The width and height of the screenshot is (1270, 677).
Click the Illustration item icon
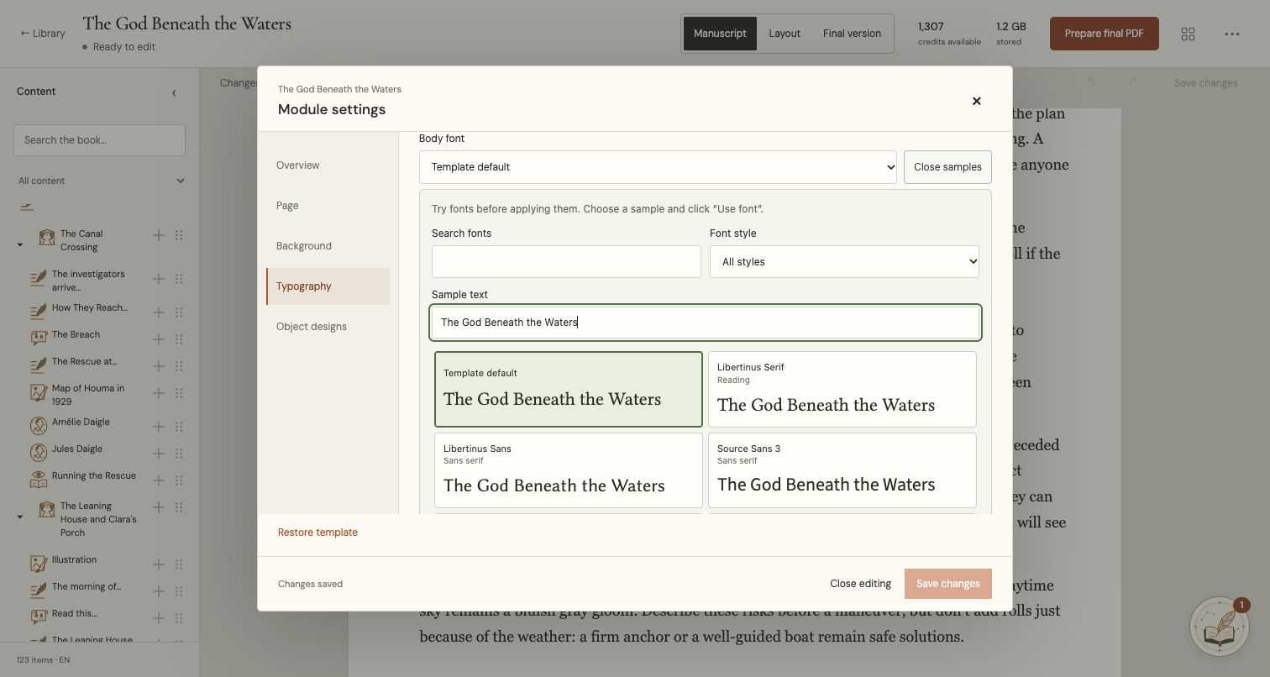(38, 564)
